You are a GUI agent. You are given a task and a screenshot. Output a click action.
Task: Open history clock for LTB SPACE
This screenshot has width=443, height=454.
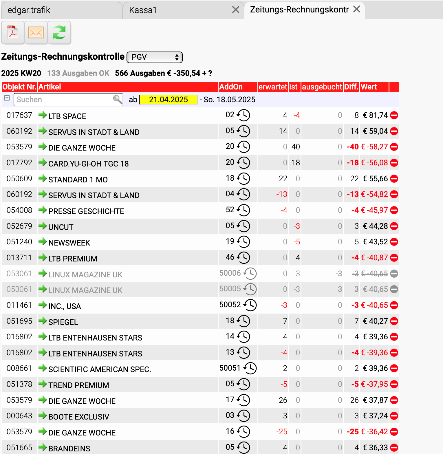tap(244, 115)
